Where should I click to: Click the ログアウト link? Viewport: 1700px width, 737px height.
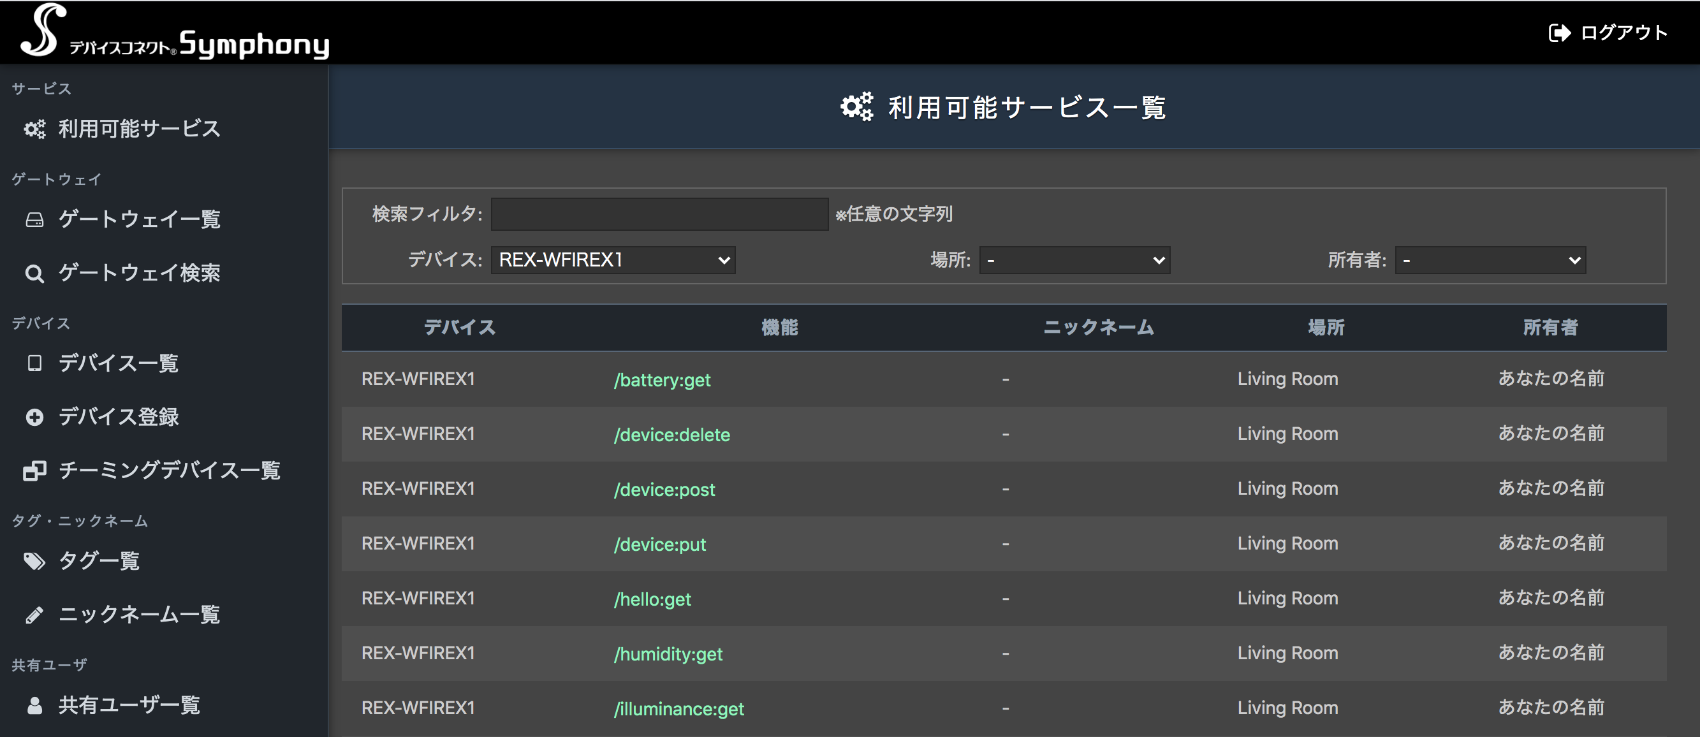[1623, 33]
